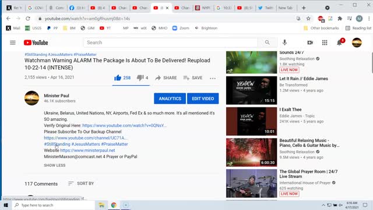Open the Zoom bookmark

pos(181,28)
